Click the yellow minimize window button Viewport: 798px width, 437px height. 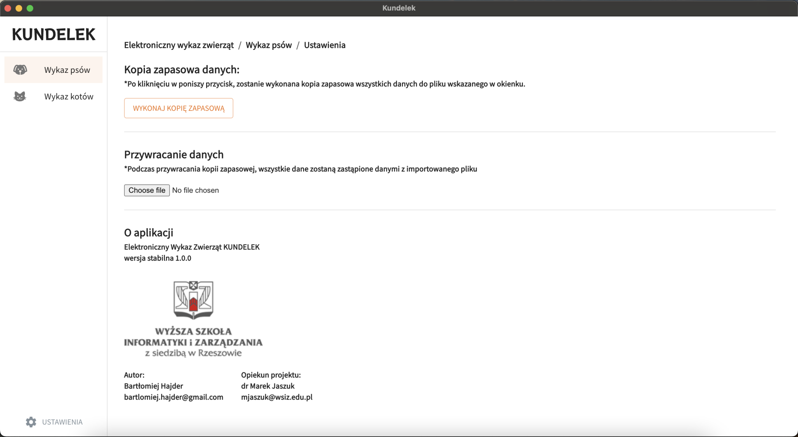click(x=19, y=8)
